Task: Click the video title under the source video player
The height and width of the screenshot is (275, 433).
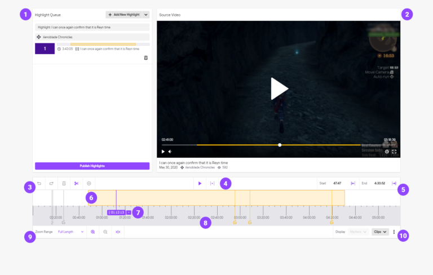Action: click(193, 163)
